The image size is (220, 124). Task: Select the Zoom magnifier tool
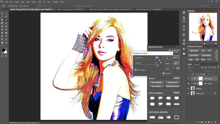click(6, 43)
